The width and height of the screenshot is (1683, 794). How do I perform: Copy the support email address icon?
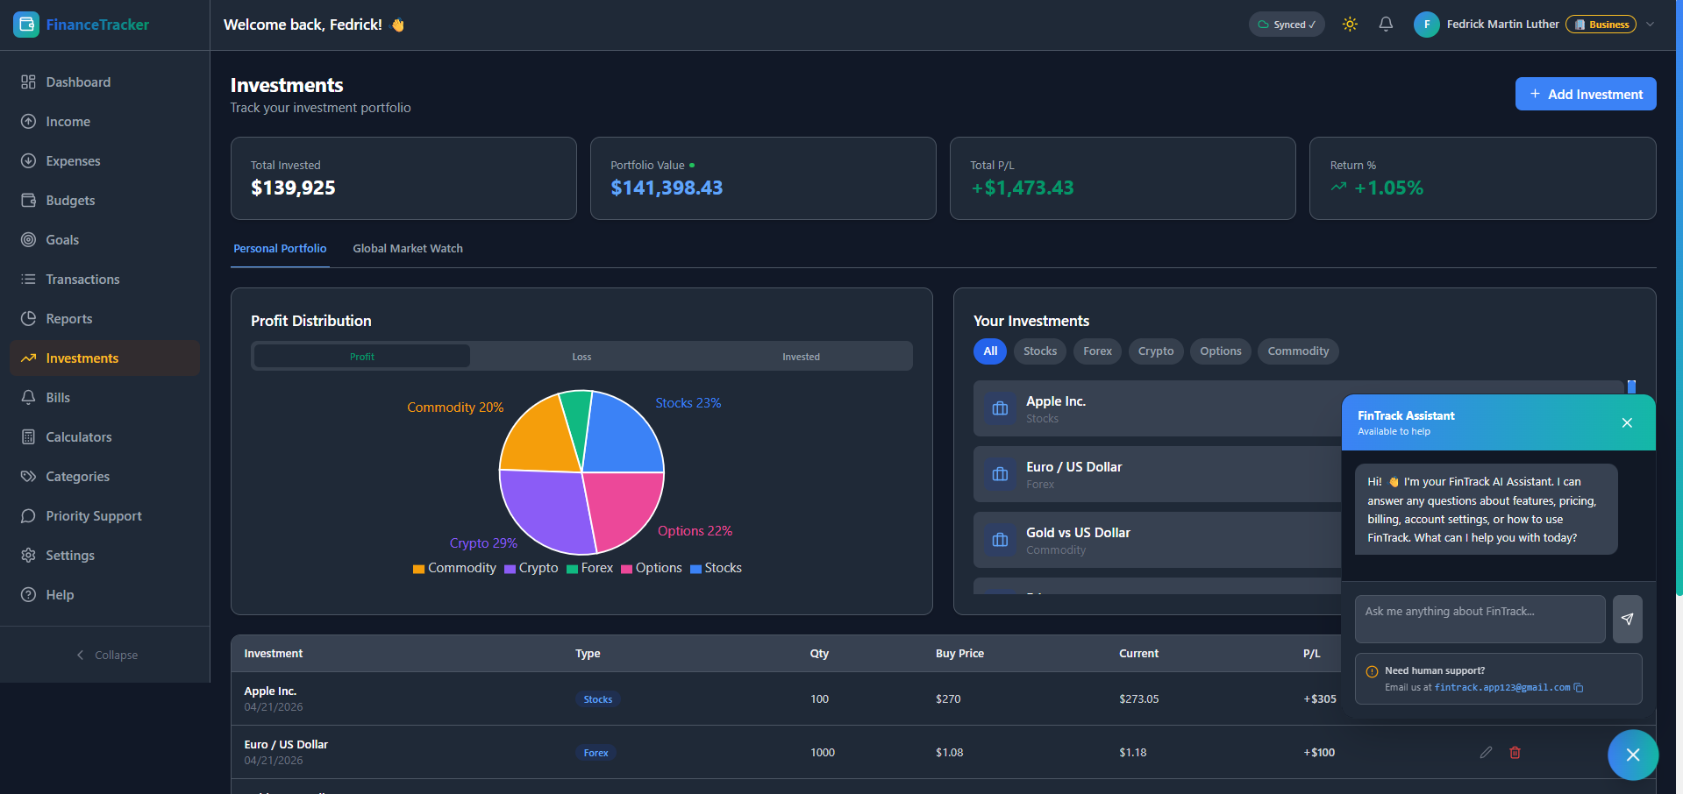click(x=1579, y=688)
